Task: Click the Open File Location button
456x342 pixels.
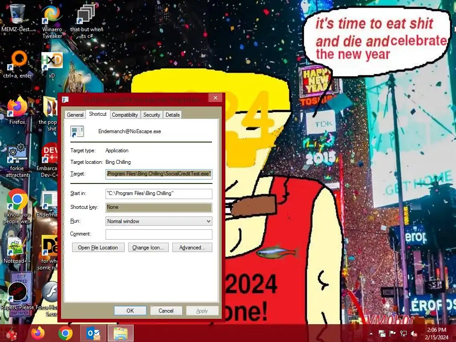Action: (x=98, y=248)
